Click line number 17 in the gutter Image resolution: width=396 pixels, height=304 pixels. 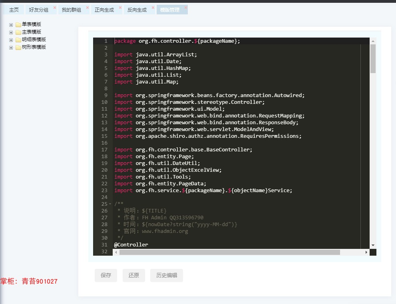point(104,150)
